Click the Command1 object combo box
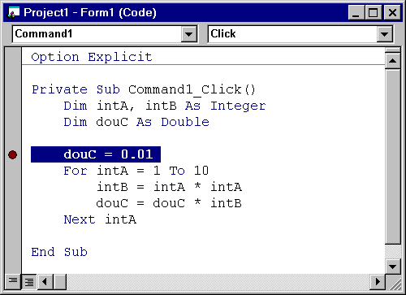Screen dimensions: 406x295 click(x=105, y=34)
